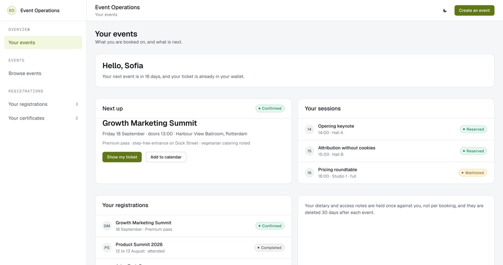Click the GM avatar for Growth Marketing Summit
The height and width of the screenshot is (265, 503).
(107, 226)
